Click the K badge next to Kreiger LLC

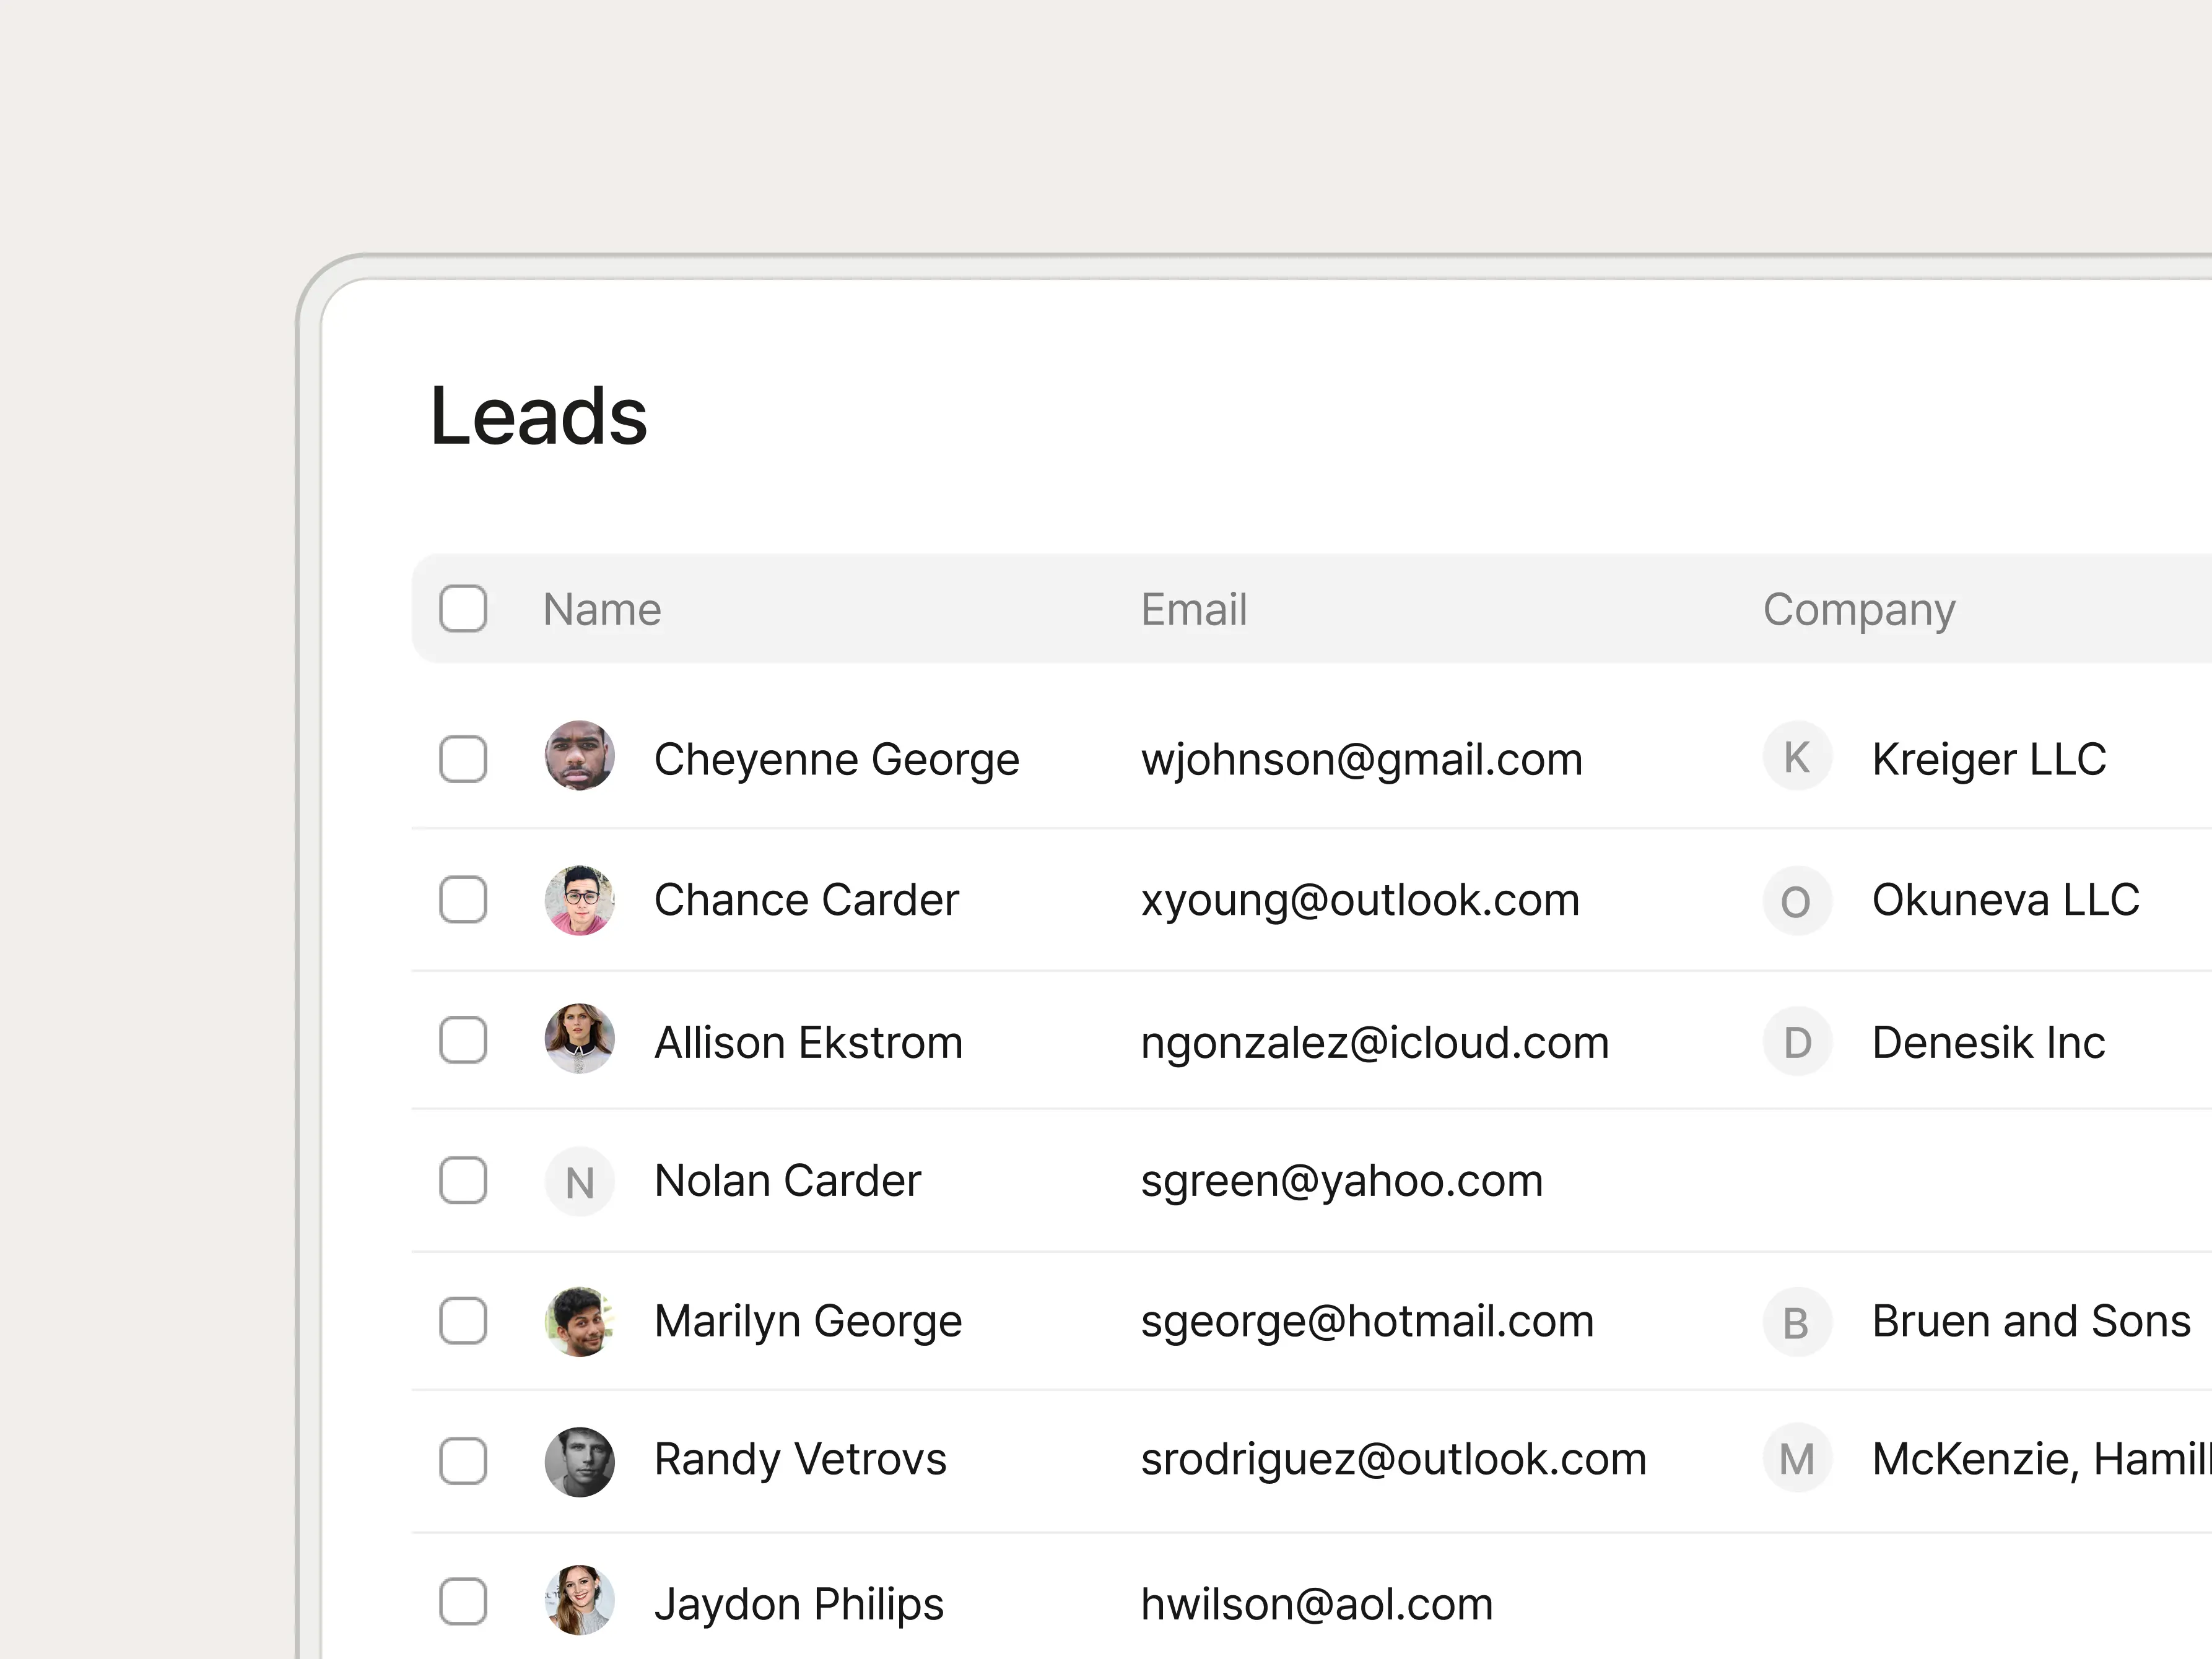click(x=1797, y=758)
